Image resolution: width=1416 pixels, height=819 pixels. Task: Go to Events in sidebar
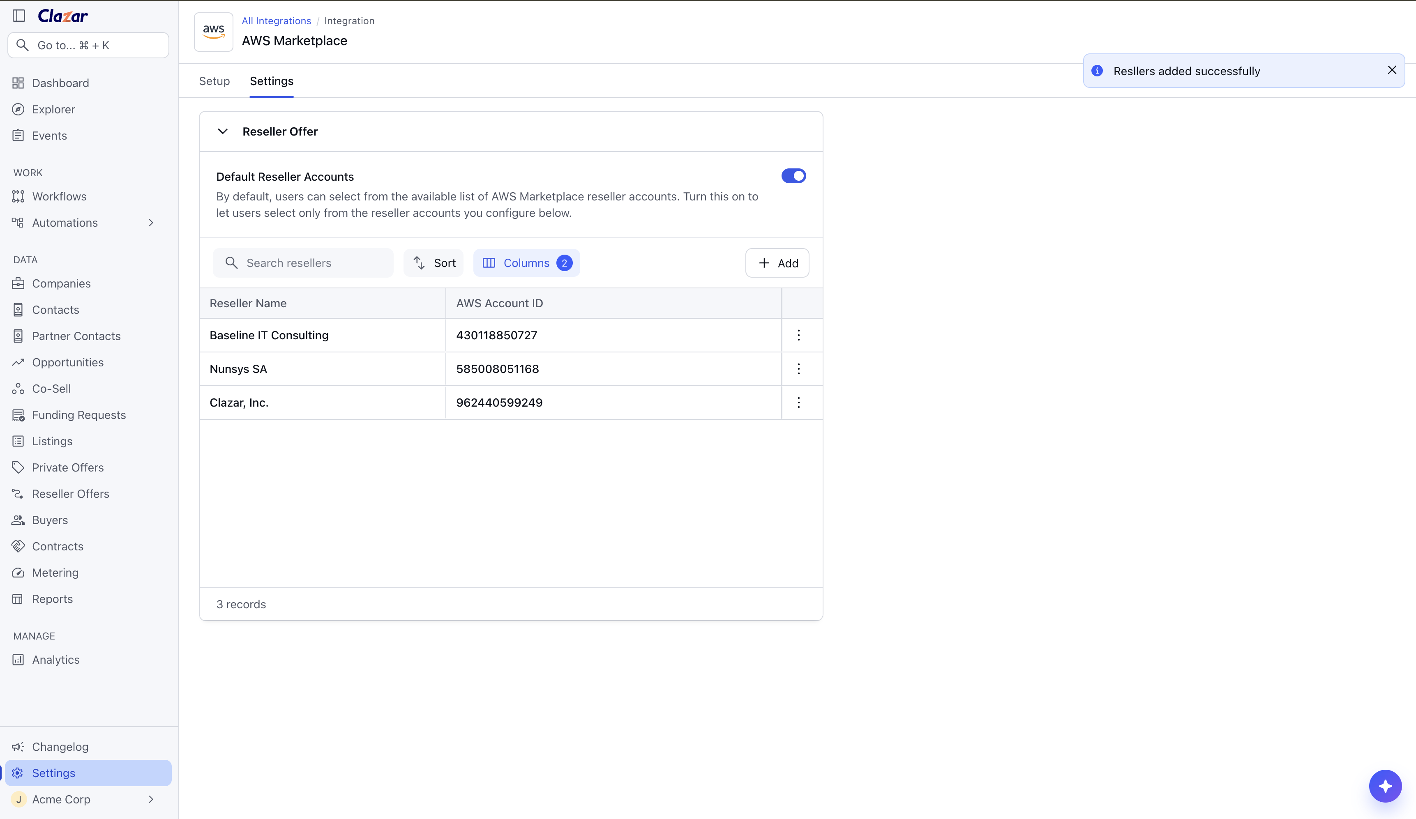(49, 136)
